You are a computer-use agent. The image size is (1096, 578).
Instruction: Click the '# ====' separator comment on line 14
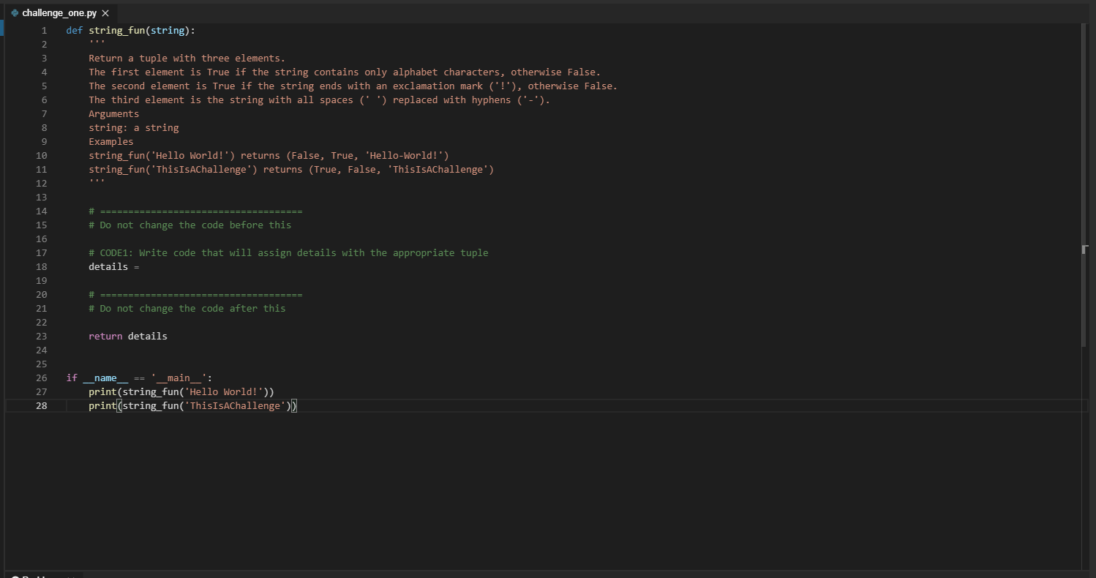(x=195, y=211)
